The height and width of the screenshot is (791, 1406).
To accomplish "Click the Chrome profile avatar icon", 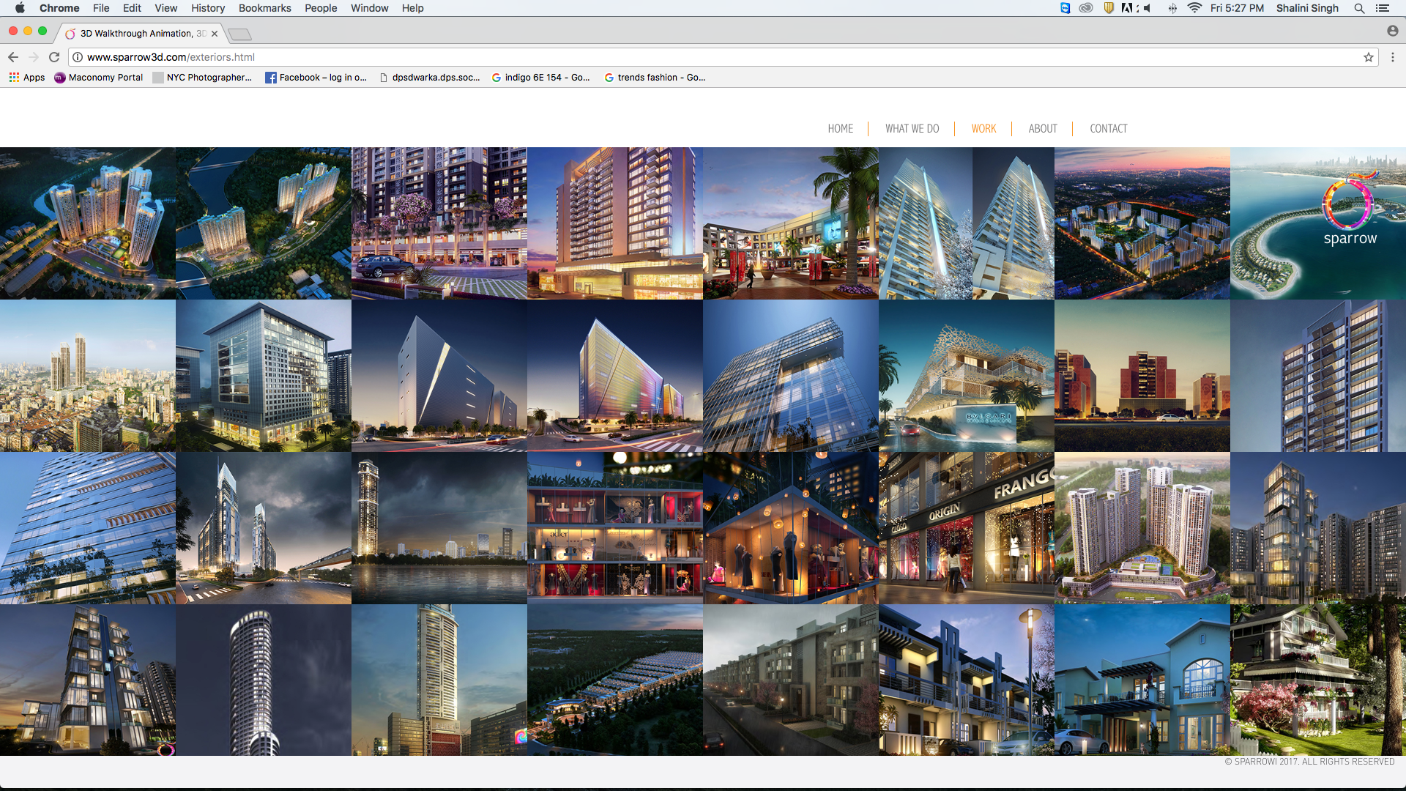I will [1392, 31].
